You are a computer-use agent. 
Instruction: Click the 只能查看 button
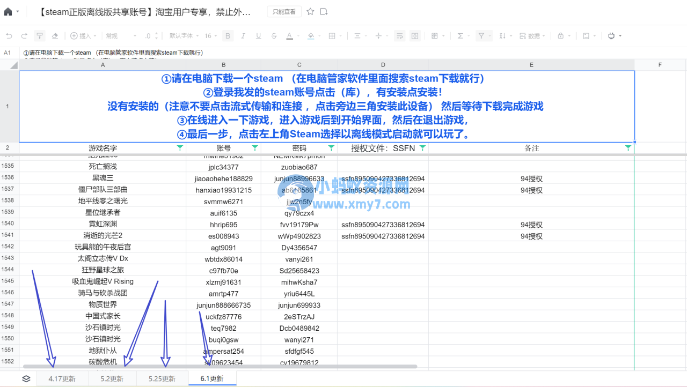284,11
